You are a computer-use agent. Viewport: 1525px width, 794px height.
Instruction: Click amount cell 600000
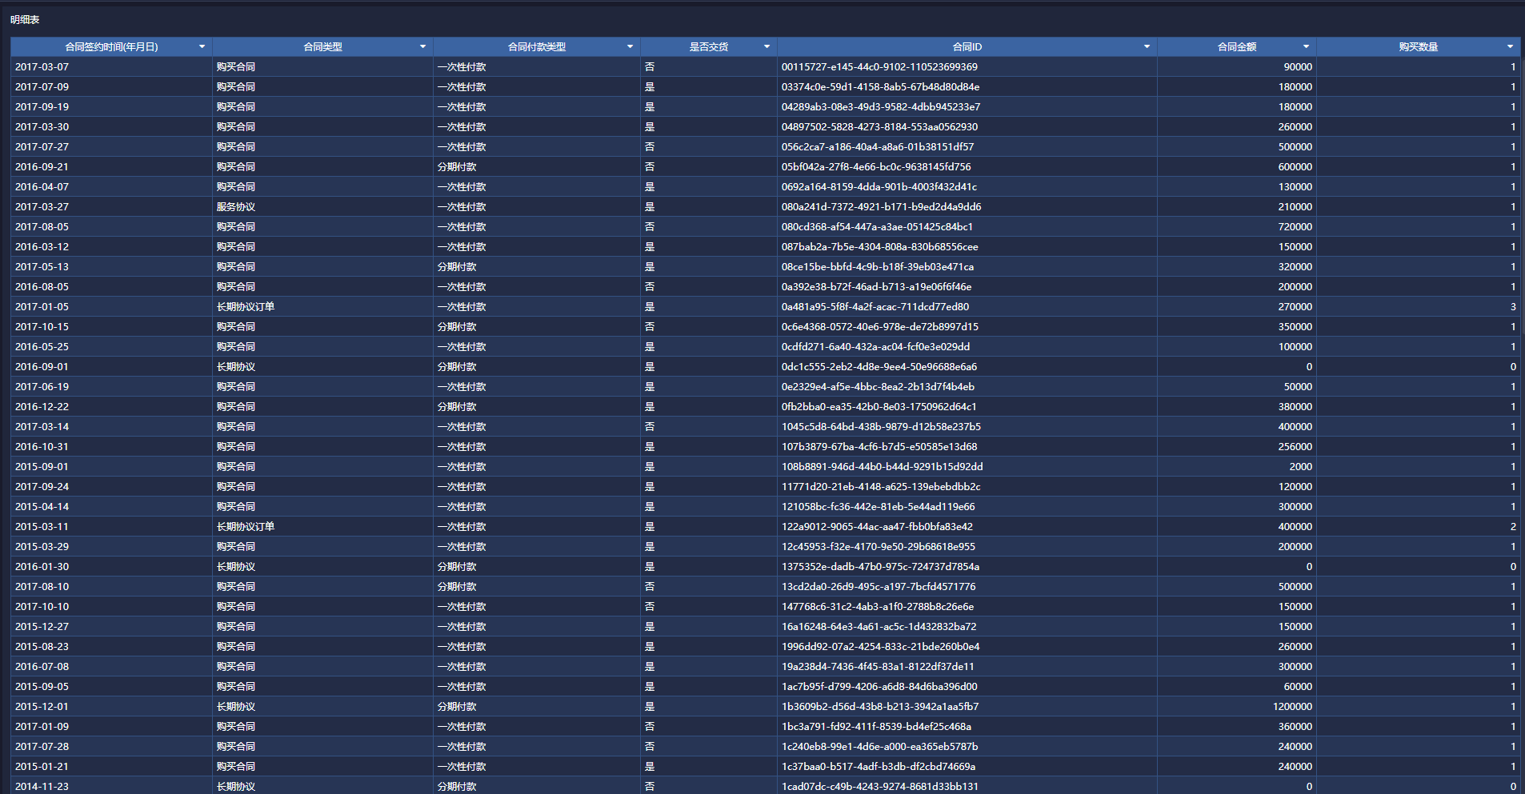pyautogui.click(x=1237, y=167)
